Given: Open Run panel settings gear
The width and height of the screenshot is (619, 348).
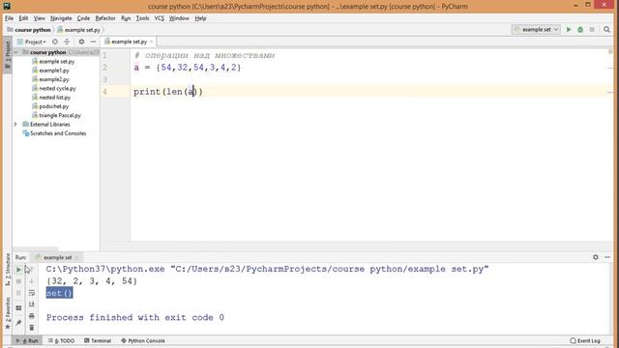Looking at the screenshot, I should click(x=596, y=257).
